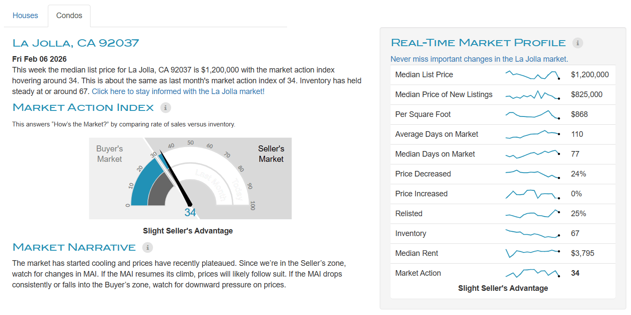Click the Market Action Index value 34

point(190,212)
